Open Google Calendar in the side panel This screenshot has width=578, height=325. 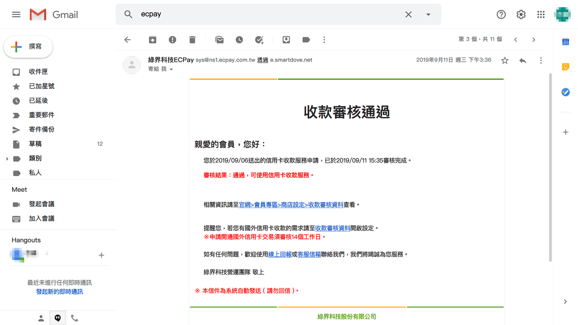(x=565, y=42)
